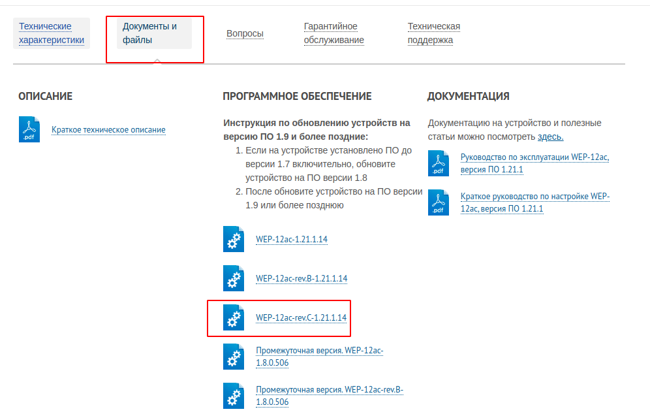Open Руководство по эксплуатации WEP-12ac link

pos(534,163)
